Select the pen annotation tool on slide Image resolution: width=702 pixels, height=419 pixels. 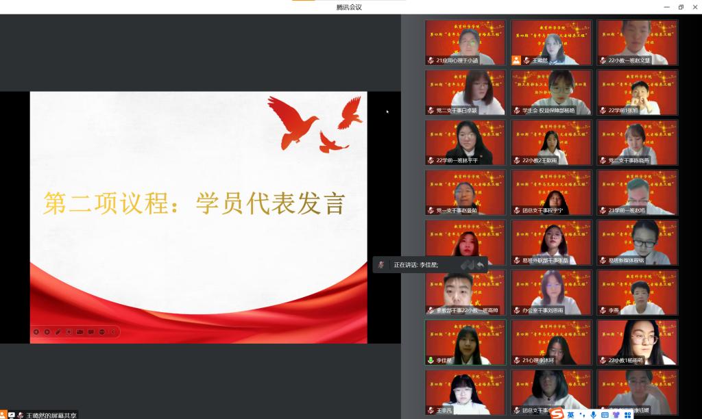click(x=58, y=332)
